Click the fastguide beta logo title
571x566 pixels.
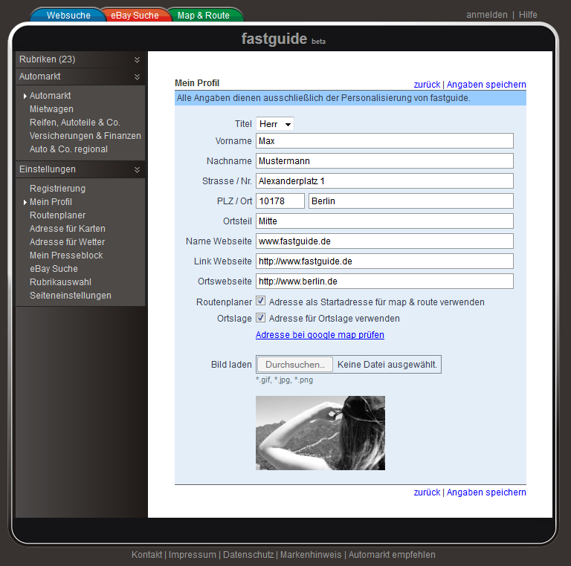point(283,39)
